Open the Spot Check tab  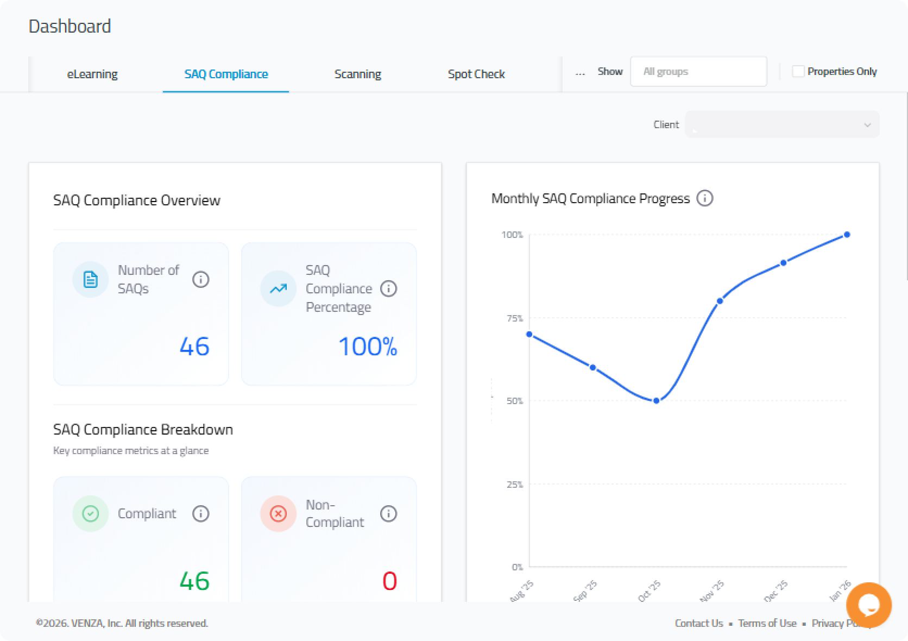coord(476,74)
